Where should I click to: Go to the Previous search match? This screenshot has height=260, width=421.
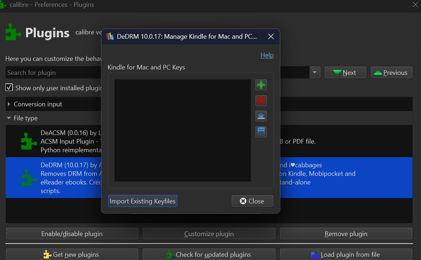pos(391,72)
